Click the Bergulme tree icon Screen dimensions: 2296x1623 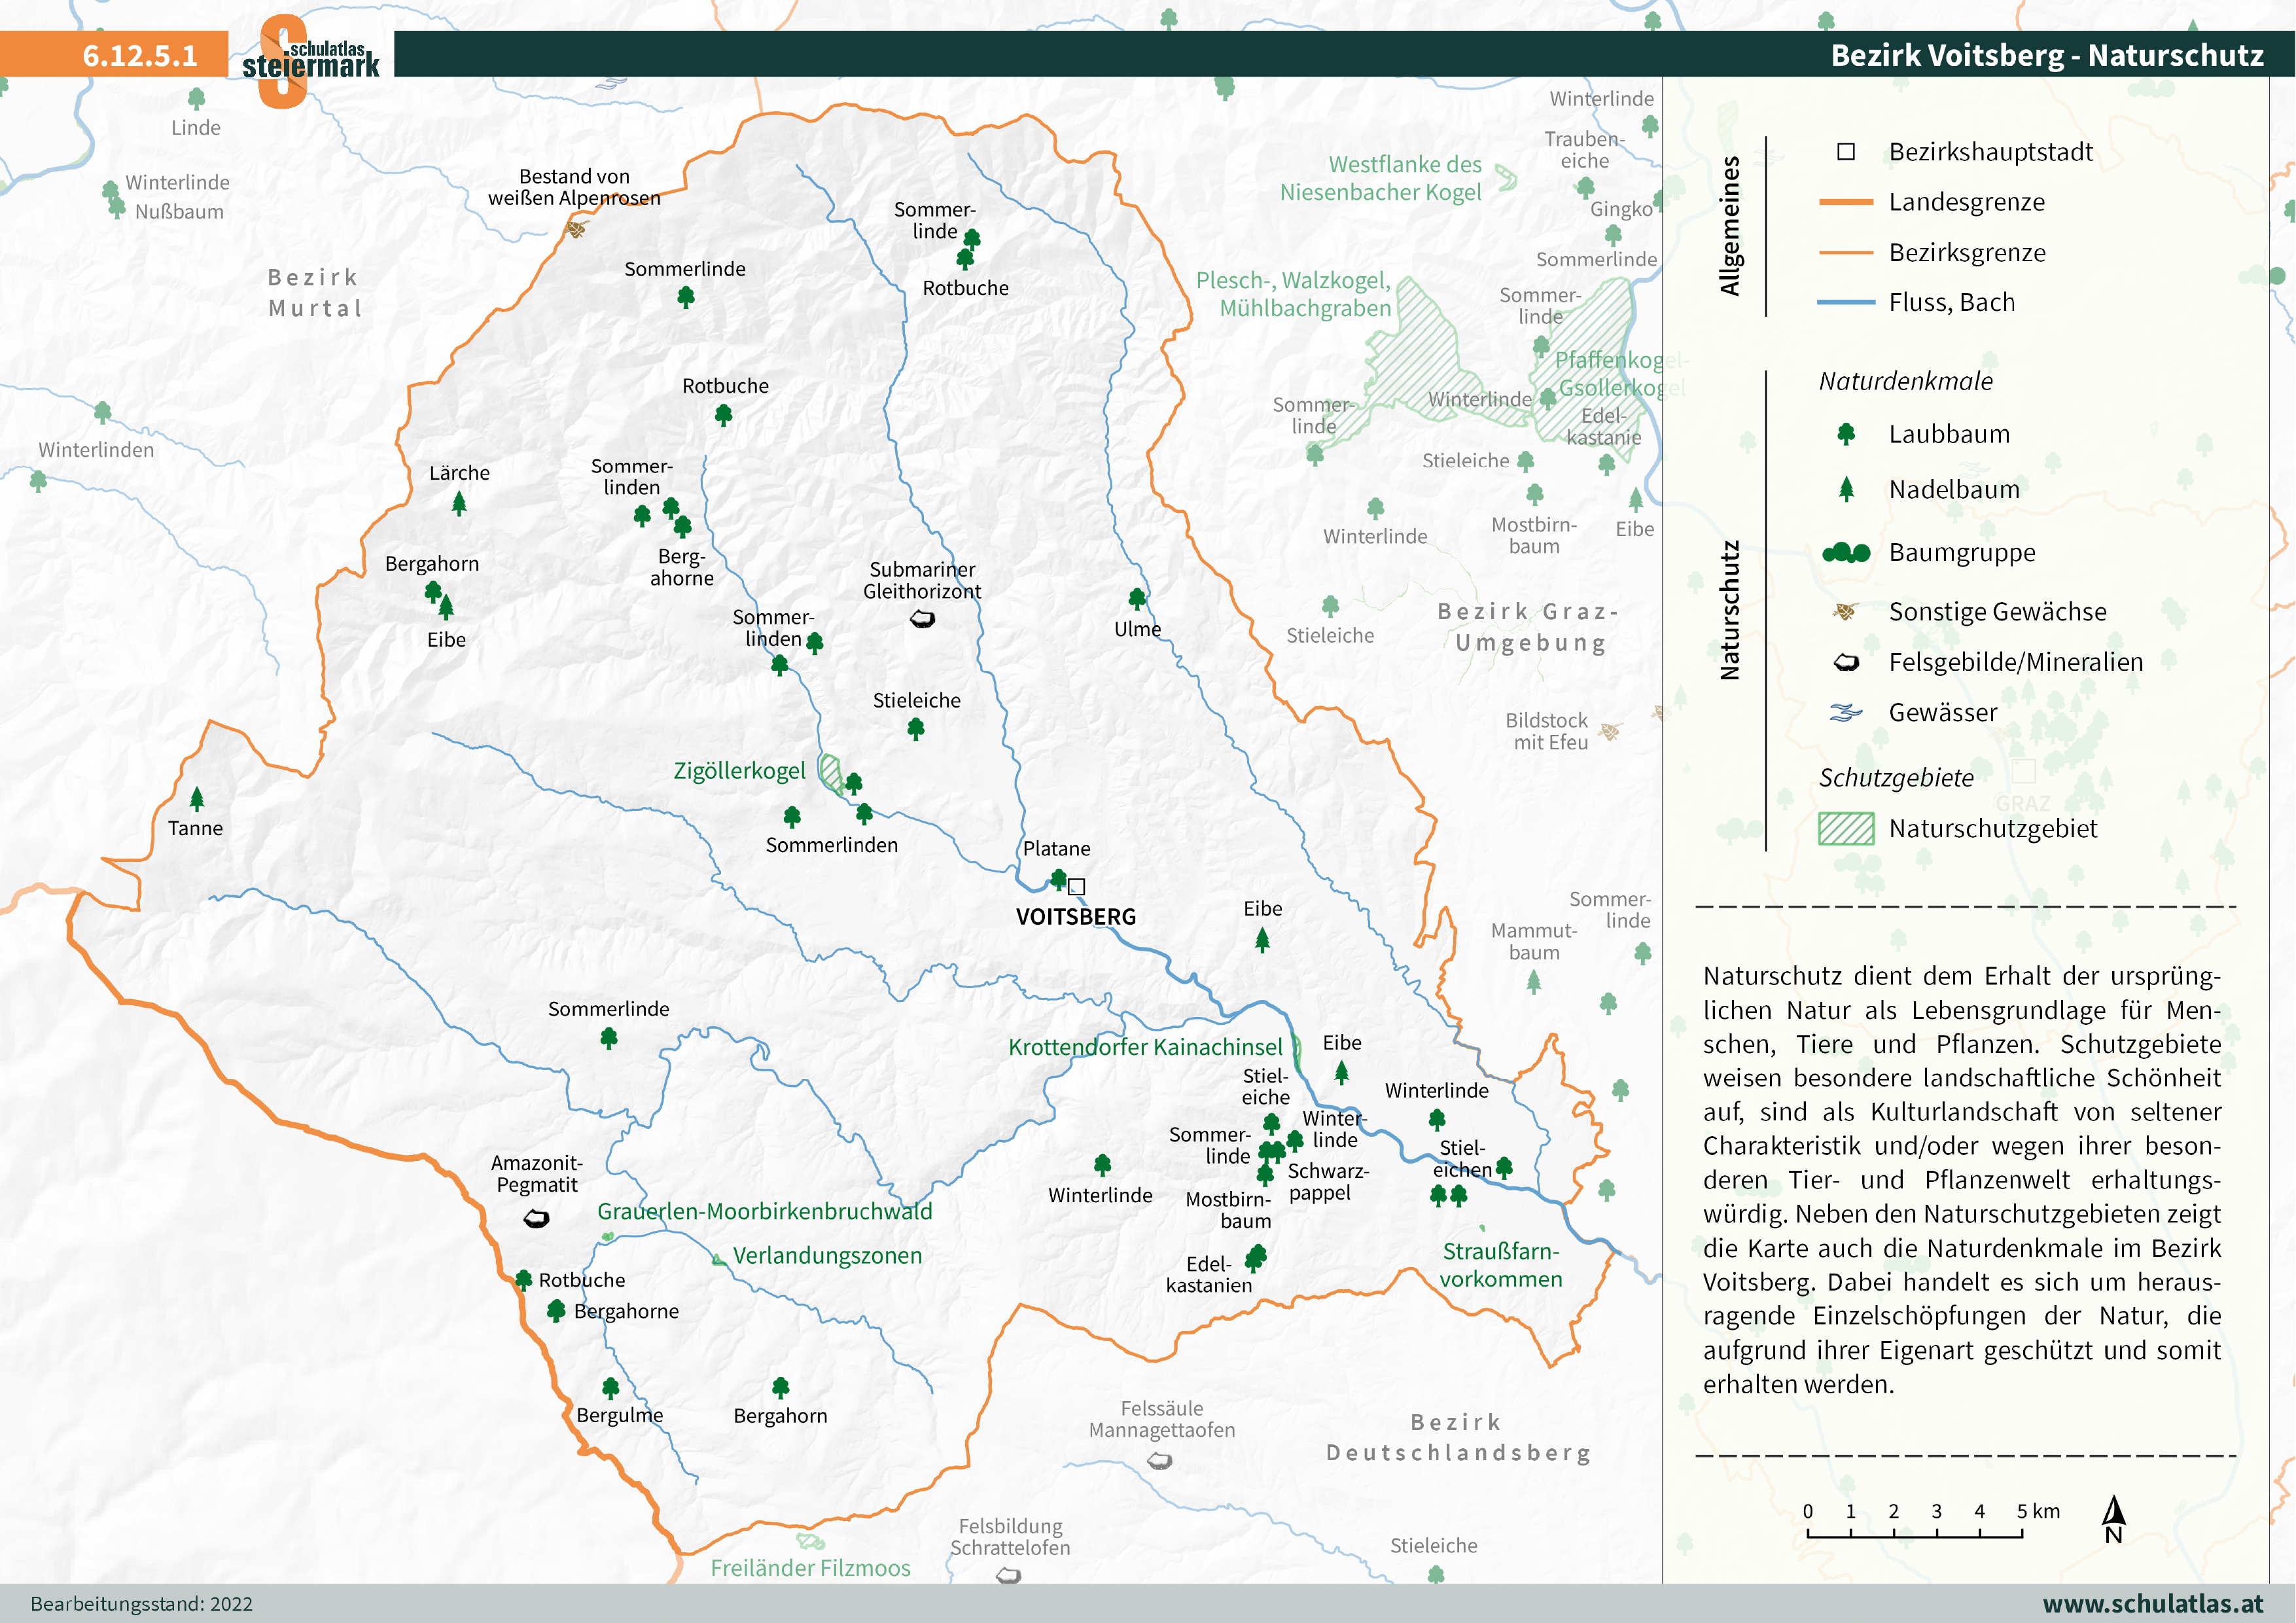[611, 1387]
